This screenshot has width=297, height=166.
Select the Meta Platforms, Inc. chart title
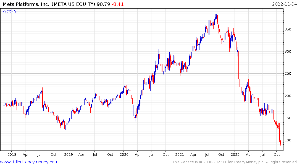pos(26,4)
